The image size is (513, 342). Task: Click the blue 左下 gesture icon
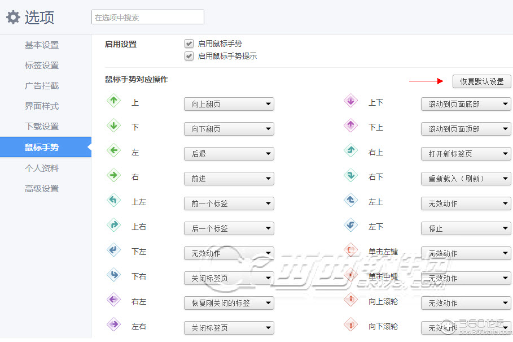[x=350, y=225]
